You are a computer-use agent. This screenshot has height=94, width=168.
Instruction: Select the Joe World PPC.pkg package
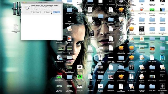click(x=121, y=10)
